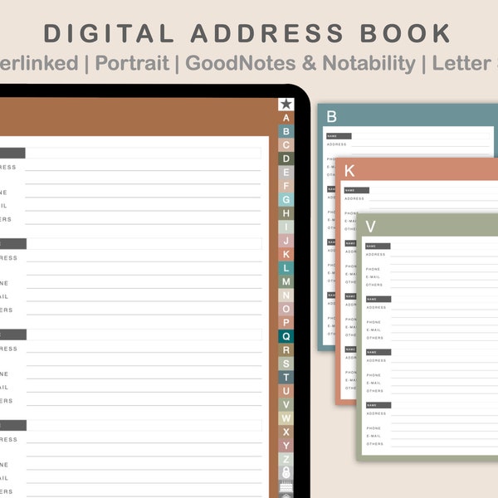This screenshot has height=498, width=498.
Task: Select the M index tab
Action: point(286,281)
